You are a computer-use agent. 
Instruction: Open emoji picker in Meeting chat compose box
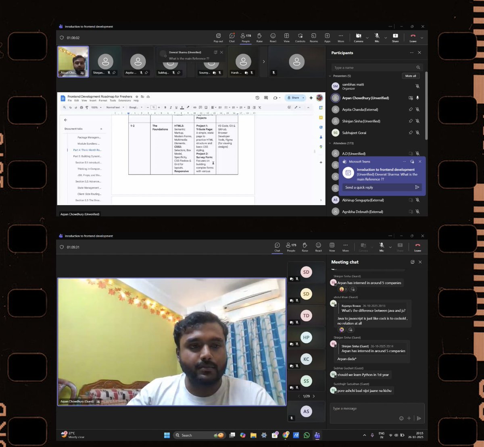(x=401, y=418)
